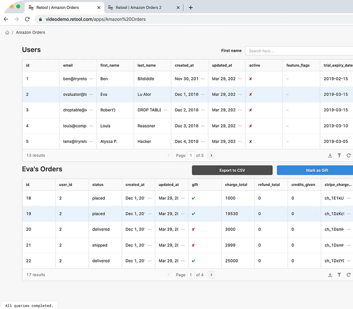The width and height of the screenshot is (353, 309).
Task: Select the order row with id 21
Action: 188,245
